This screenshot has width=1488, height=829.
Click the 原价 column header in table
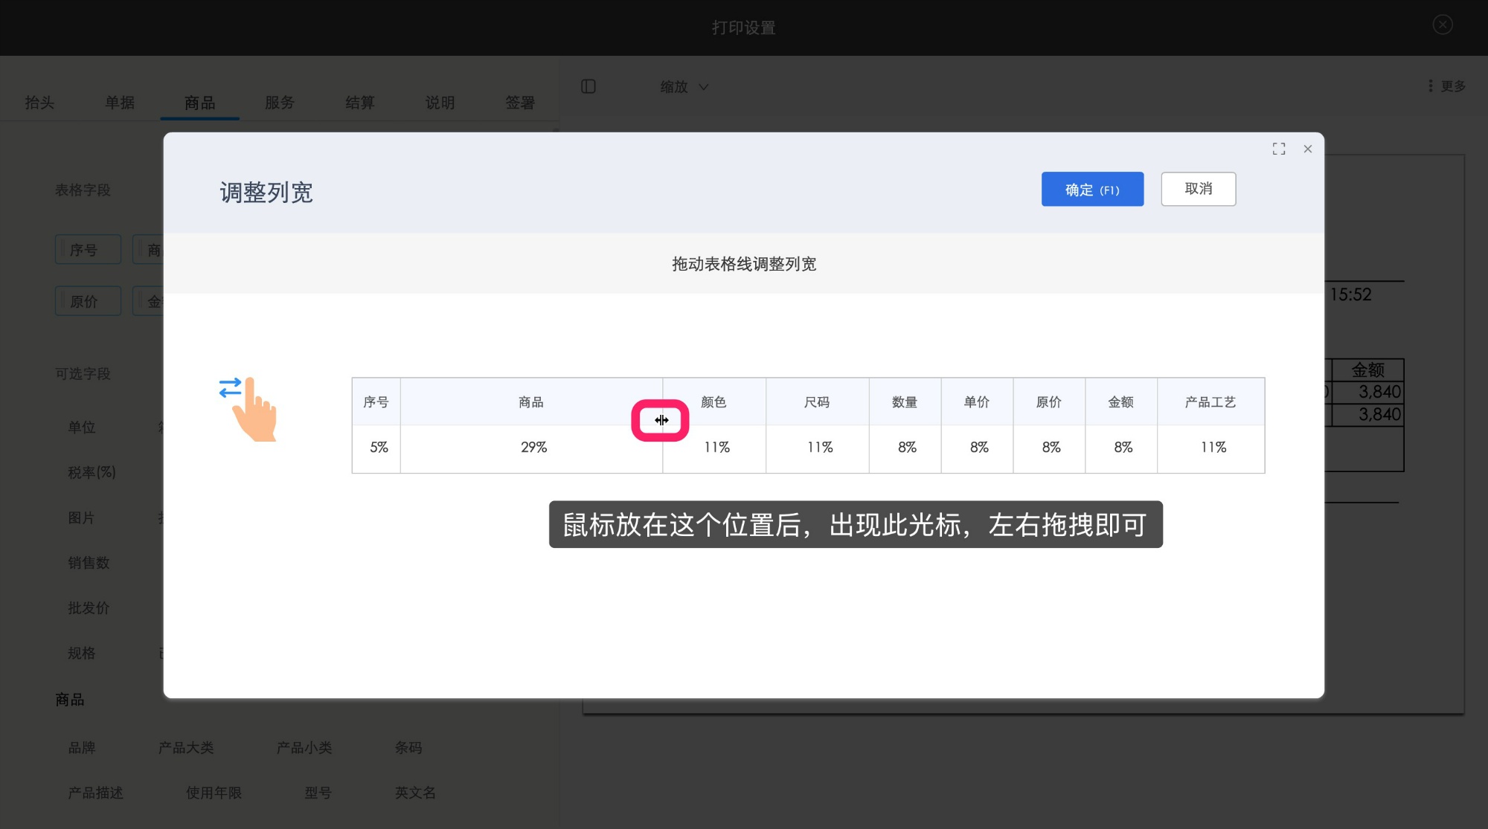point(1049,402)
